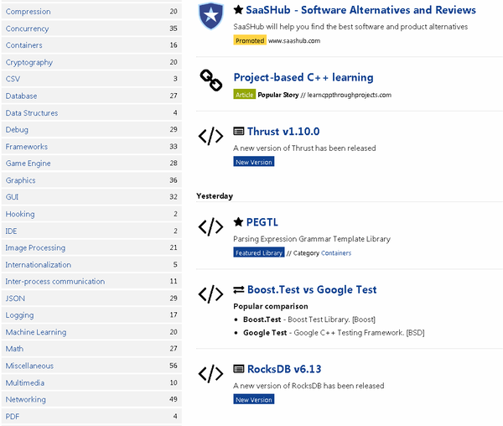Select the IDE category

pyautogui.click(x=91, y=231)
